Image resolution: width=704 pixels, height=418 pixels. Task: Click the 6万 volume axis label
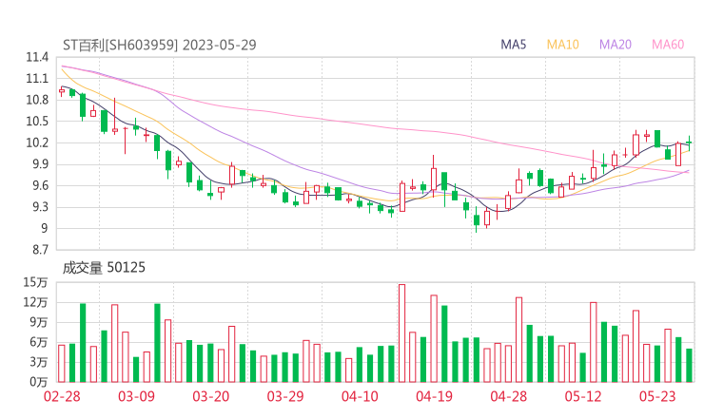tap(39, 342)
